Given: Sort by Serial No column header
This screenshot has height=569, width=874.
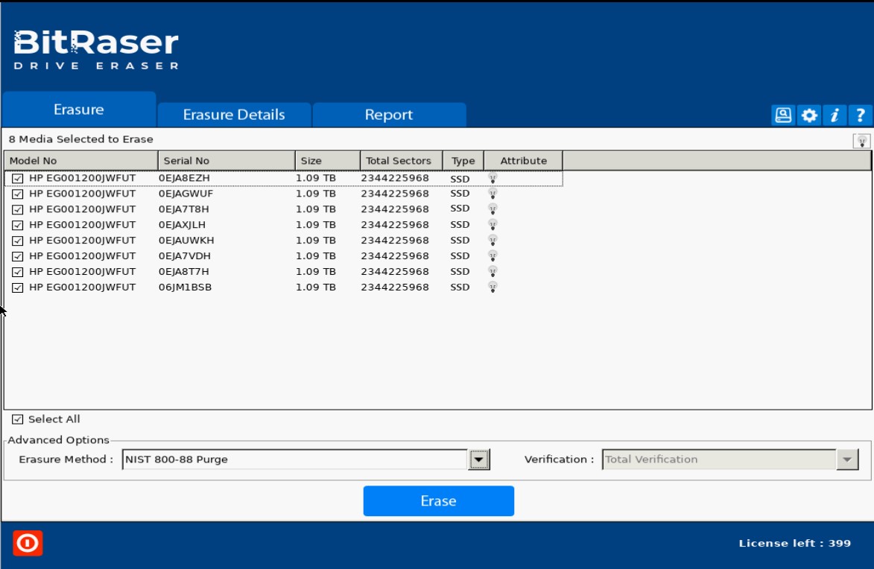Looking at the screenshot, I should (x=227, y=161).
